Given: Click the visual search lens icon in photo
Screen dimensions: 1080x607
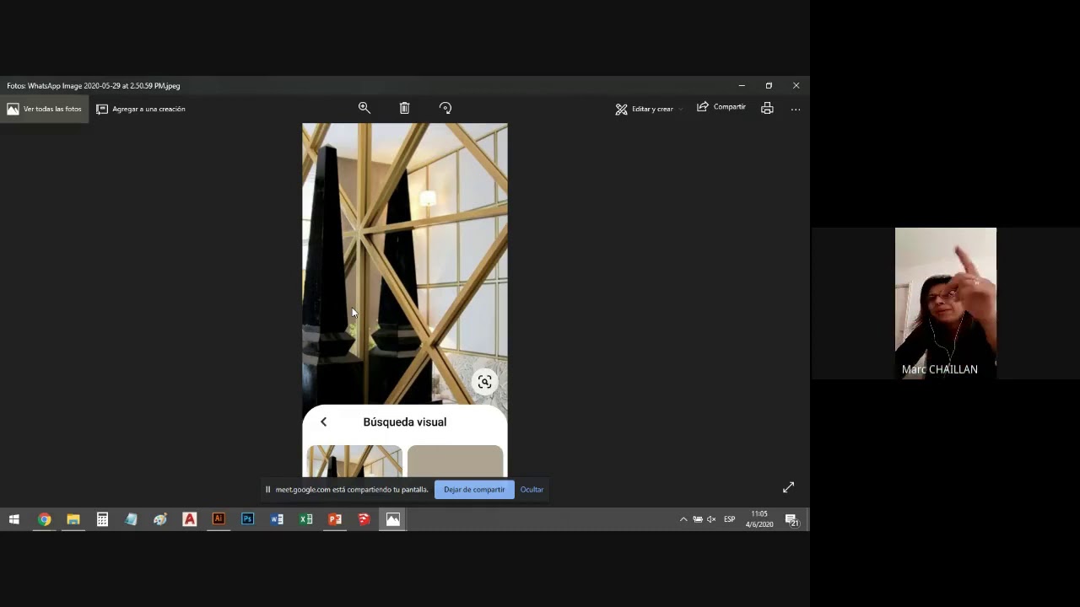Looking at the screenshot, I should coord(484,382).
